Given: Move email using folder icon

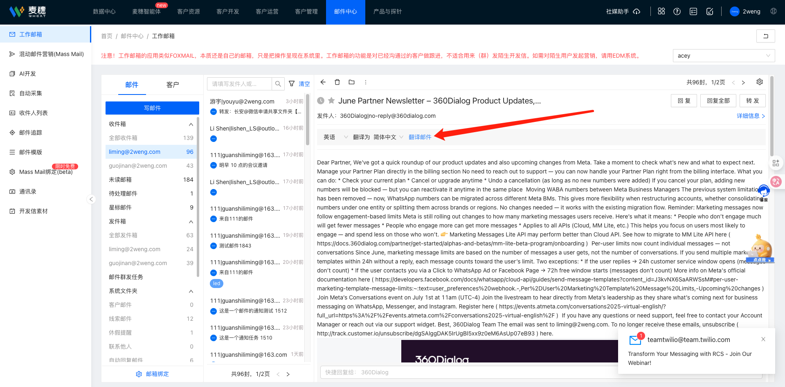Looking at the screenshot, I should [x=351, y=82].
